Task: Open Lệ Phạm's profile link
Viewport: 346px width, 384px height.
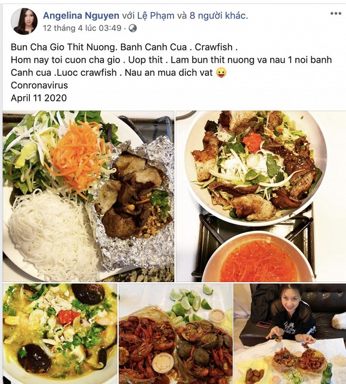Action: 155,16
